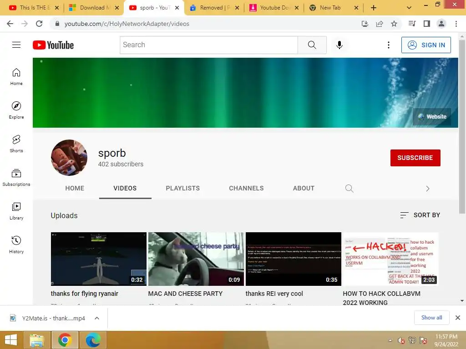Open the SORT BY dropdown
Image resolution: width=466 pixels, height=349 pixels.
point(420,215)
